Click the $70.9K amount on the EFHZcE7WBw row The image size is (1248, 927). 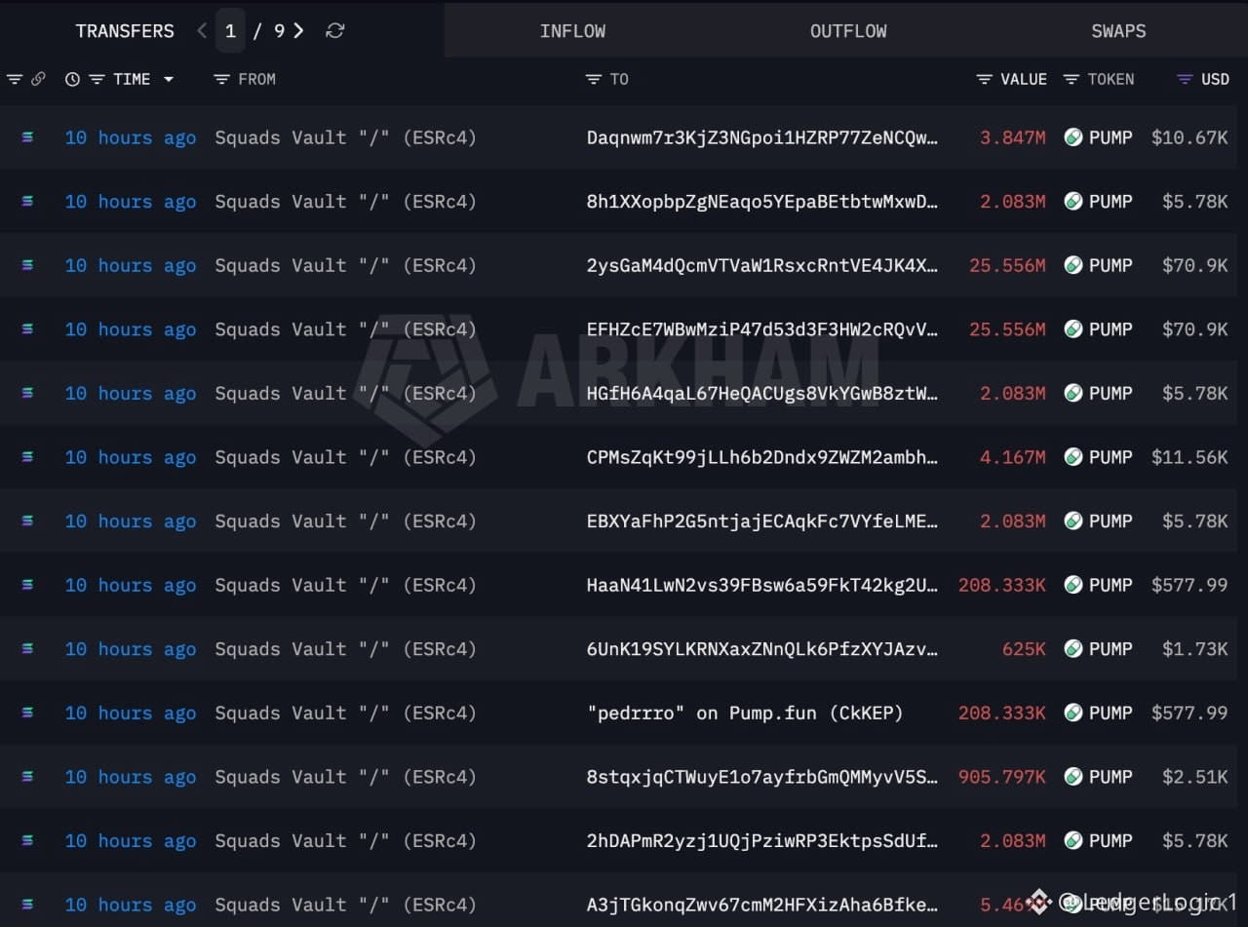pos(1194,329)
